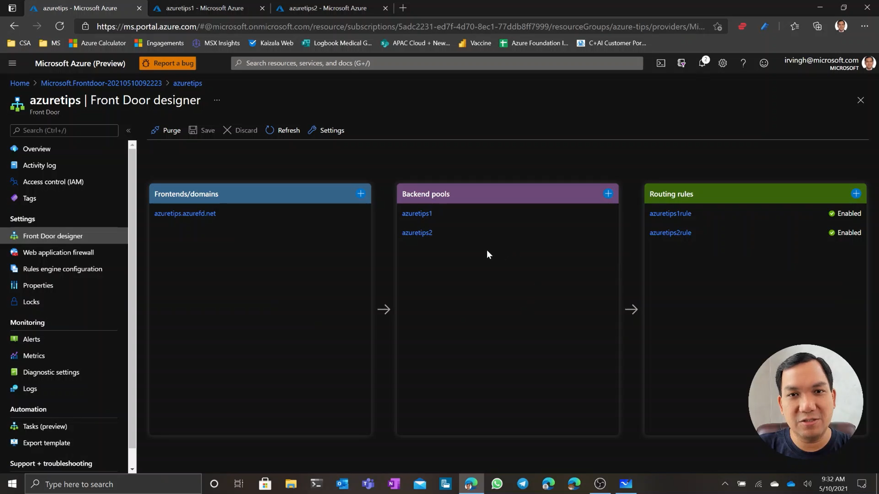The image size is (879, 494).
Task: Open the Microsoft.Frontdoor-20210510092223 breadcrumb
Action: click(x=101, y=83)
